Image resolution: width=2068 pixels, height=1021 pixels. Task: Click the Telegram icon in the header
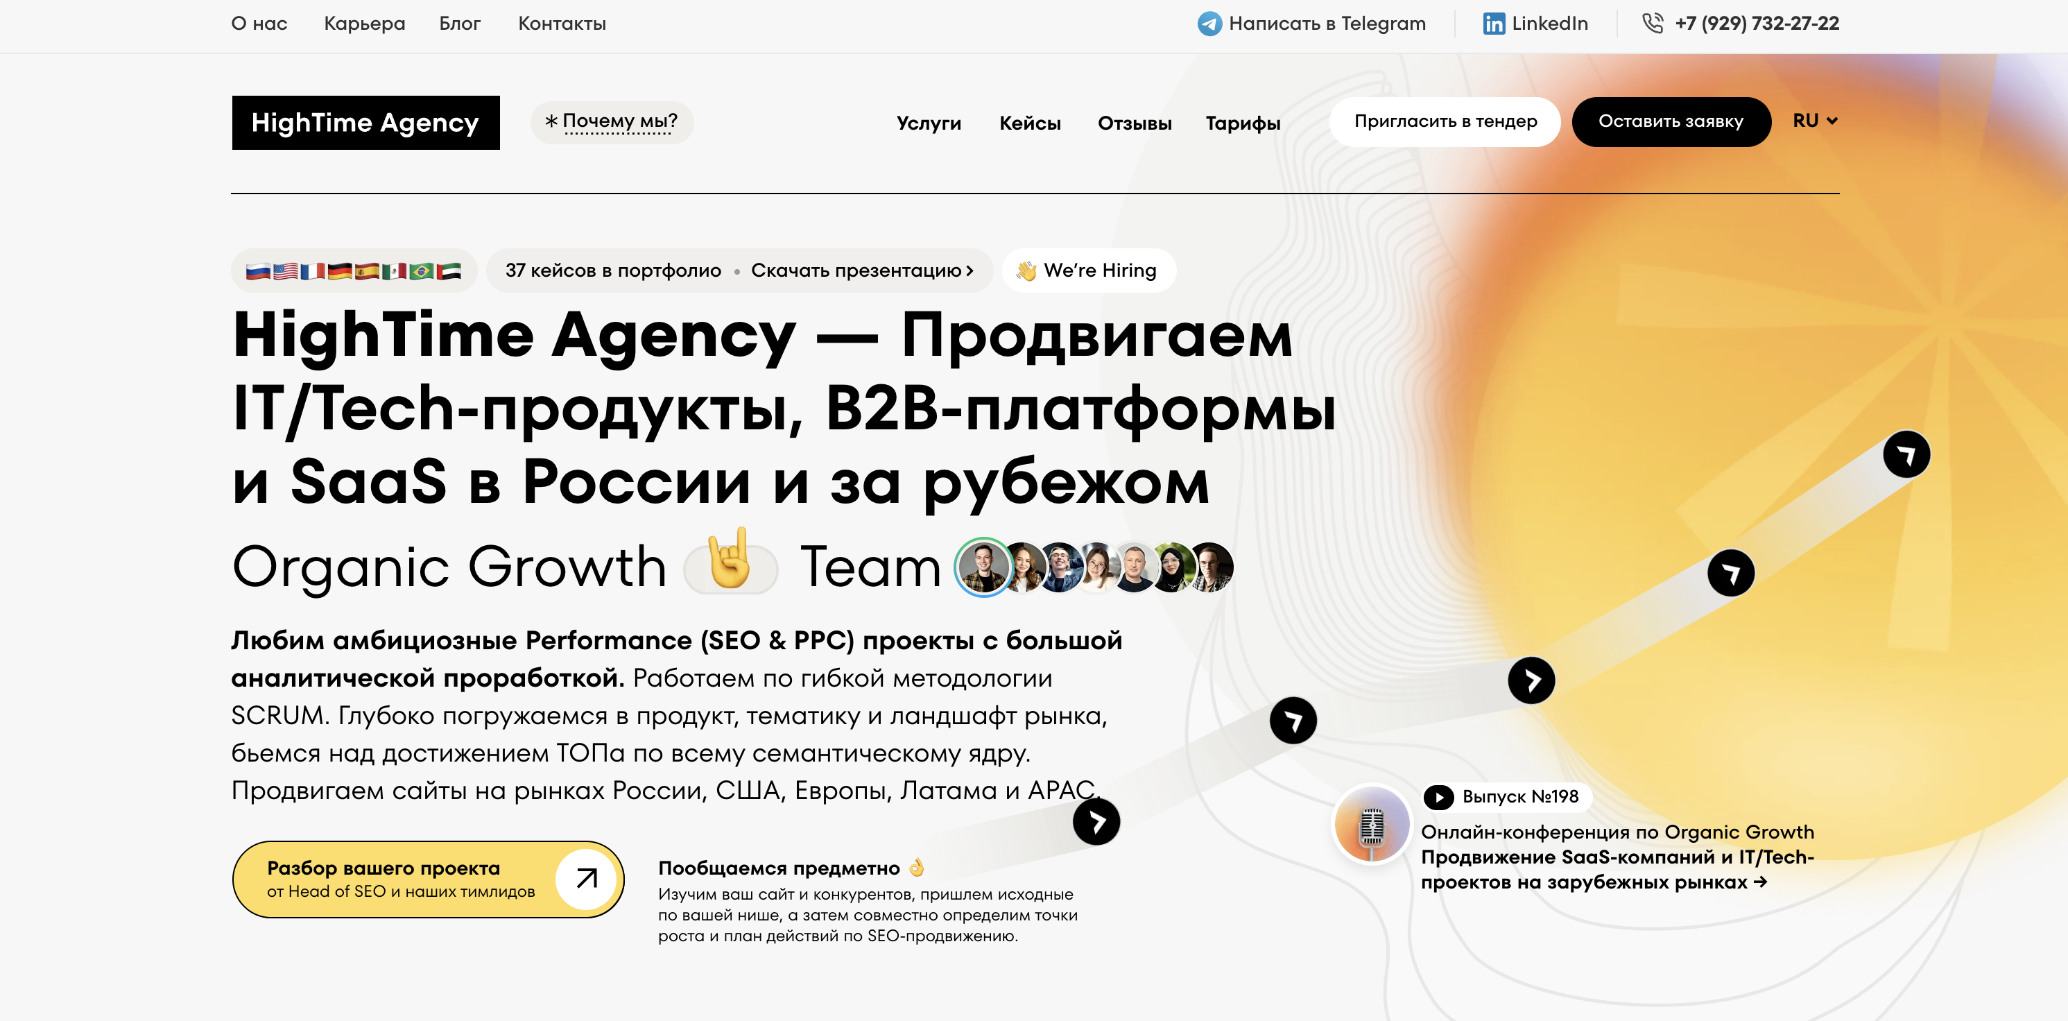pos(1212,24)
